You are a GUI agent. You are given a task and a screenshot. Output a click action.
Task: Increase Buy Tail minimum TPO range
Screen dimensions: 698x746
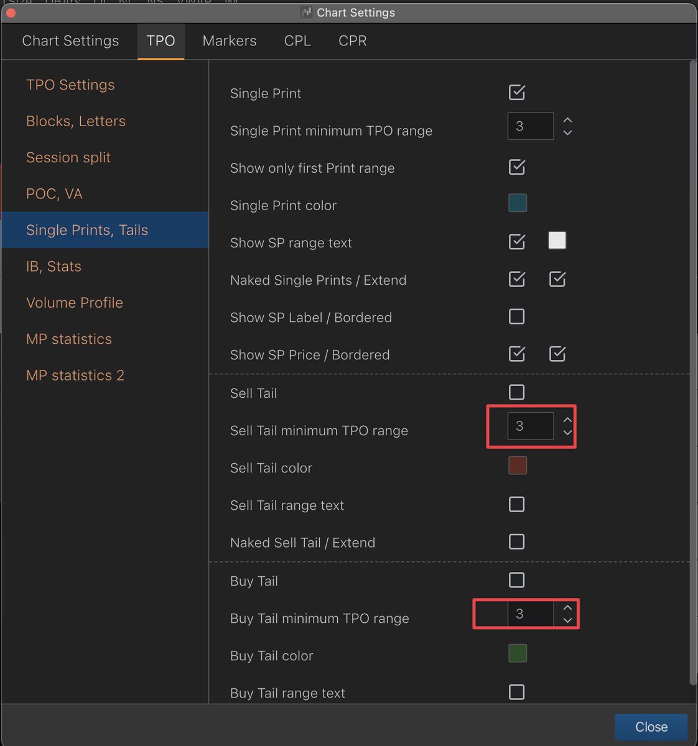click(x=567, y=607)
